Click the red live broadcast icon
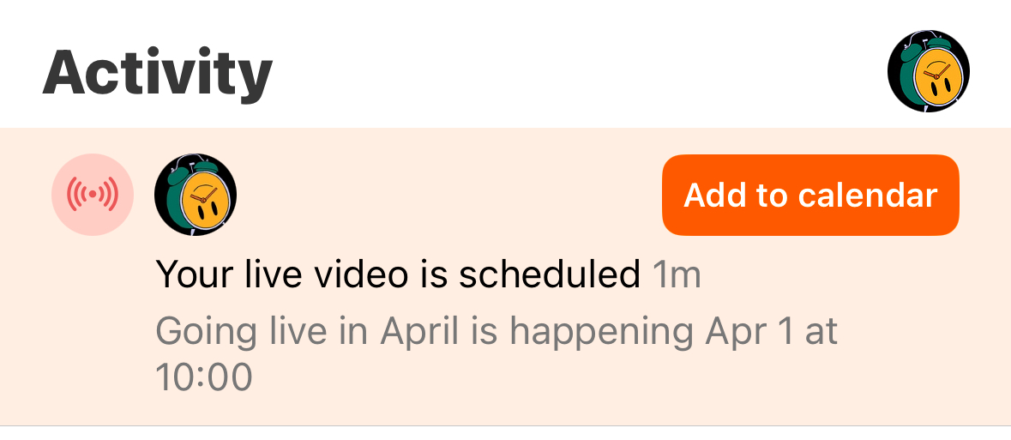Screen dimensions: 1011x440 [x=93, y=194]
